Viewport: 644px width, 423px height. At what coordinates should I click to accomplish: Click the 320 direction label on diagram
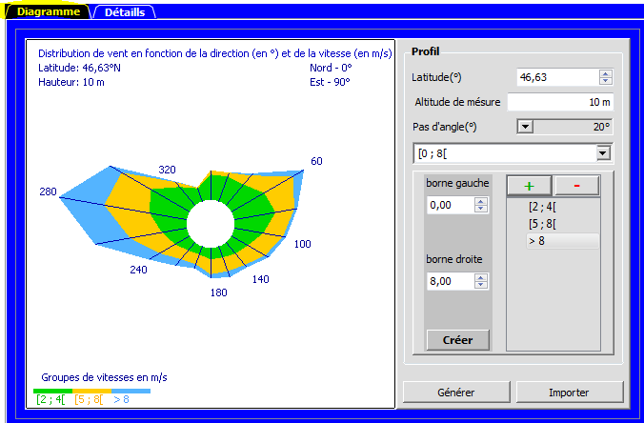[167, 170]
